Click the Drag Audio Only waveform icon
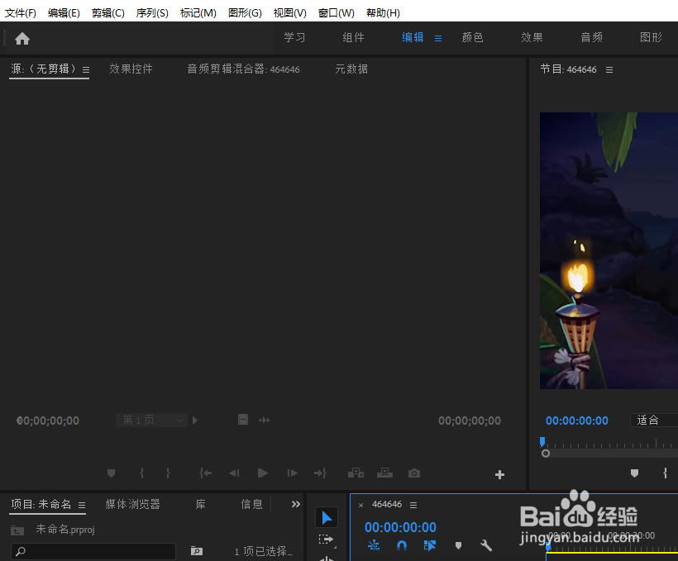Viewport: 678px width, 561px height. 265,420
